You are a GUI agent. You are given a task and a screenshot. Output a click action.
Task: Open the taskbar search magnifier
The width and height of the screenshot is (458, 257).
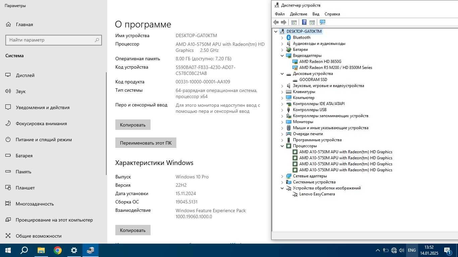pyautogui.click(x=24, y=250)
